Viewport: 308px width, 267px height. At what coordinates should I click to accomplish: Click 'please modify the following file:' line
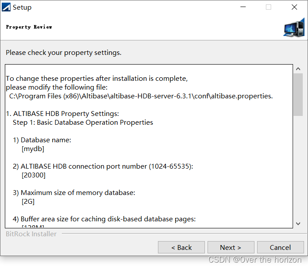57,87
